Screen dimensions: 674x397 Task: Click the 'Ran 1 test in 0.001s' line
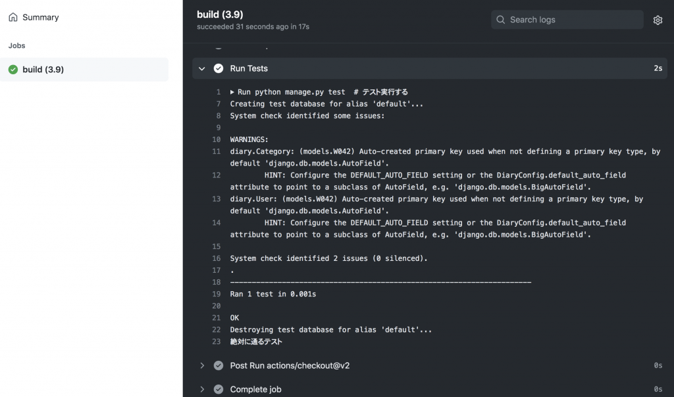[273, 294]
